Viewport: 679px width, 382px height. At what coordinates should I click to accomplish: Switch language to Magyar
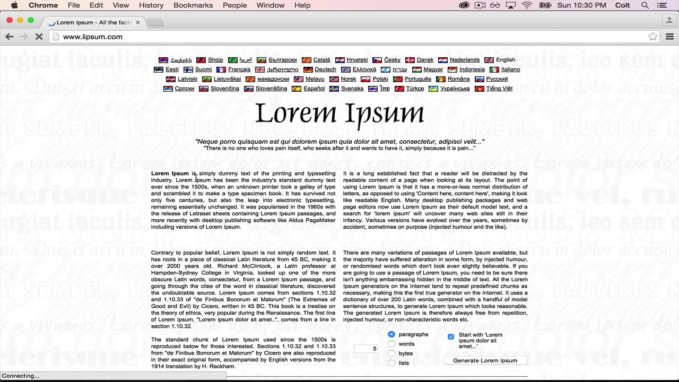(x=433, y=70)
